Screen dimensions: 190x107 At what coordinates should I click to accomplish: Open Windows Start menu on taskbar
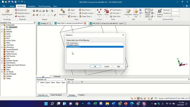[46, 104]
